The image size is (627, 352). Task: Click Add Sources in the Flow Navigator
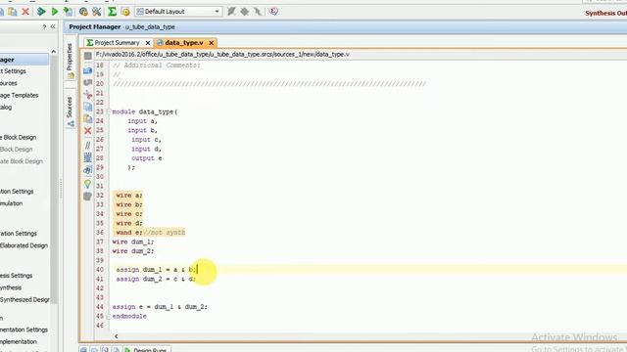[x=9, y=83]
